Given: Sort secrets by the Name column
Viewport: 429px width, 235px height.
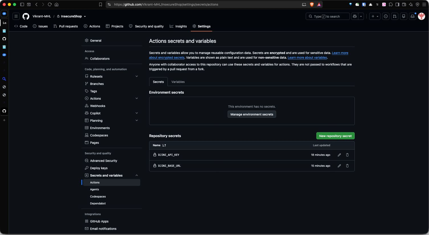Looking at the screenshot, I should pyautogui.click(x=159, y=145).
